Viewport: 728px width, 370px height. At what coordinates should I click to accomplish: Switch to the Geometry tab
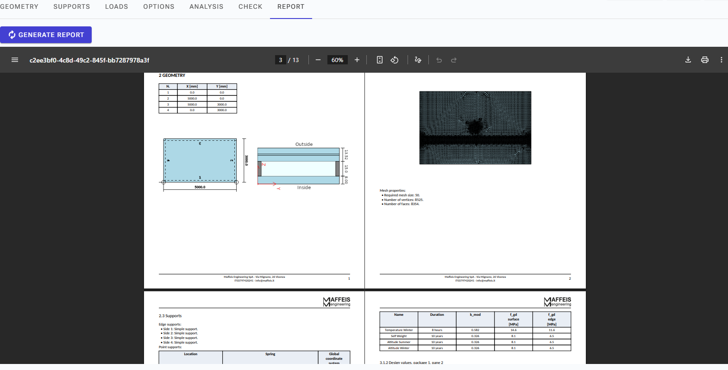click(x=19, y=6)
